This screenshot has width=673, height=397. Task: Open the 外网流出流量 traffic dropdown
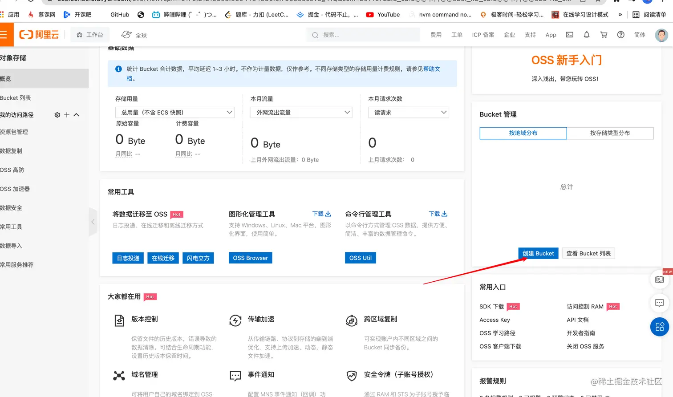click(301, 113)
